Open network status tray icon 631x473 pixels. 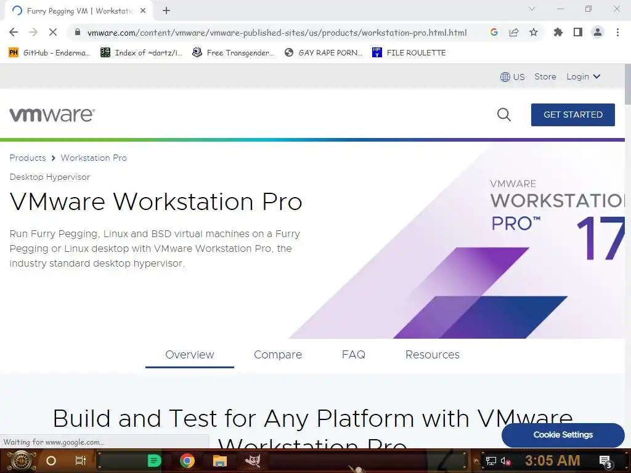point(491,461)
